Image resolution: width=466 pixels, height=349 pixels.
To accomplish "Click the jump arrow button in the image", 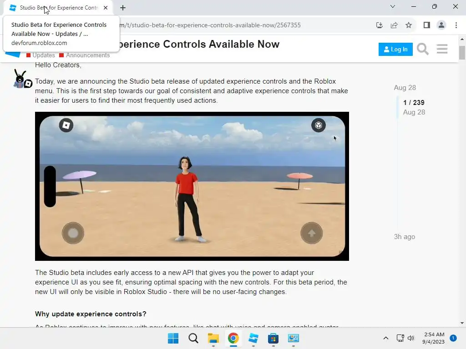I will coord(311,233).
